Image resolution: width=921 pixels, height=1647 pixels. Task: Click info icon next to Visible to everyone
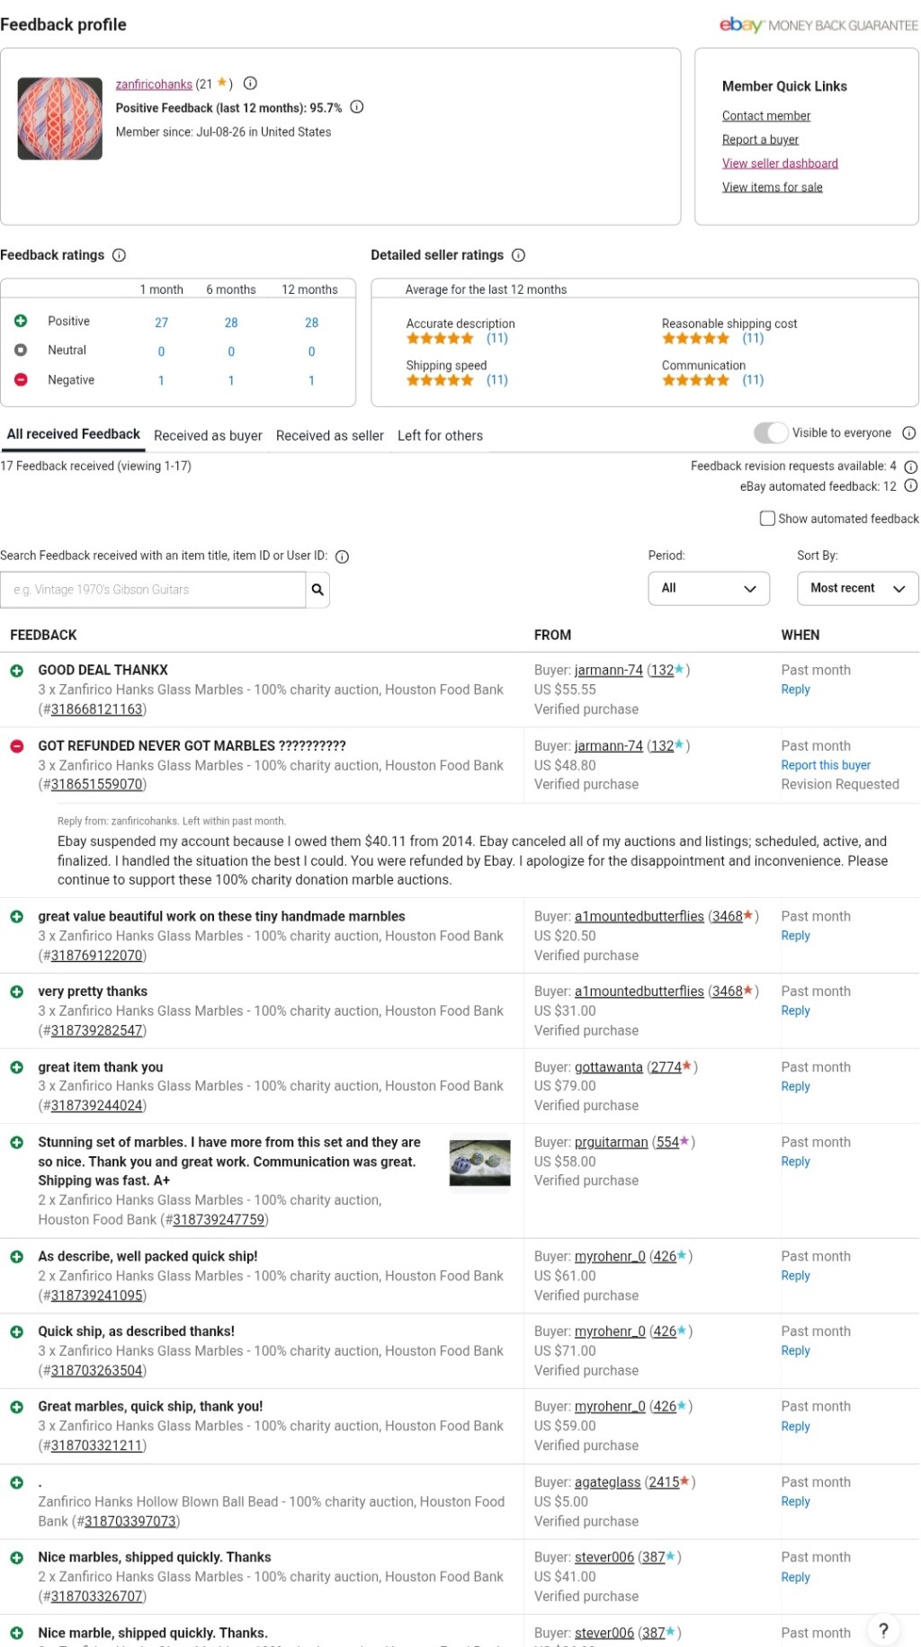[x=909, y=433]
